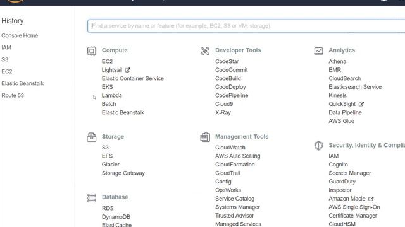Click the Management Tools clipboard icon
Viewport: 405px width, 227px height.
205,137
